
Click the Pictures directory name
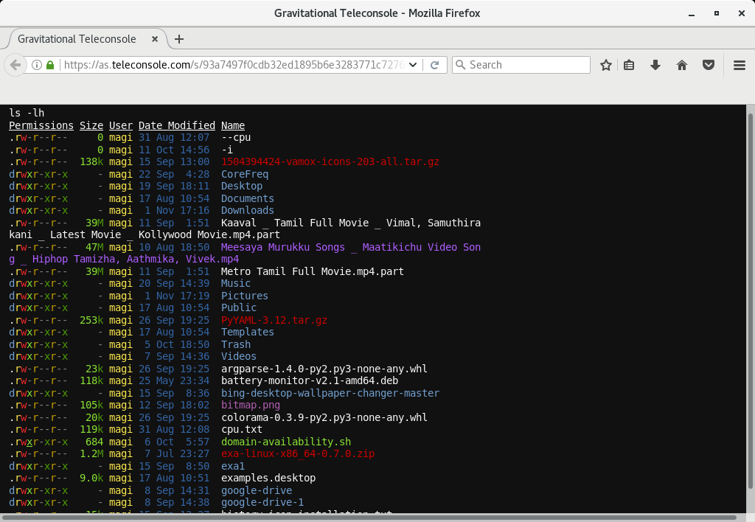tap(245, 296)
